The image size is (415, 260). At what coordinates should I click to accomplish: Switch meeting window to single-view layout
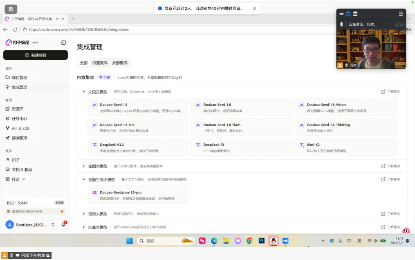348,14
